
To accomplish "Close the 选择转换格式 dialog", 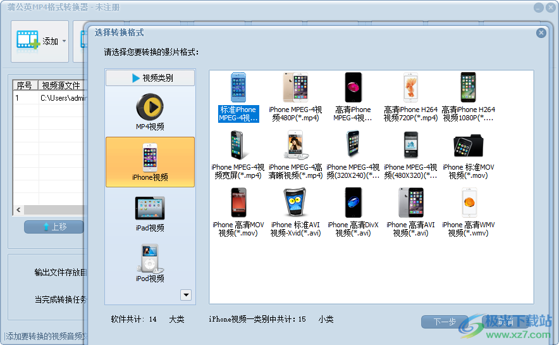I will tap(541, 33).
